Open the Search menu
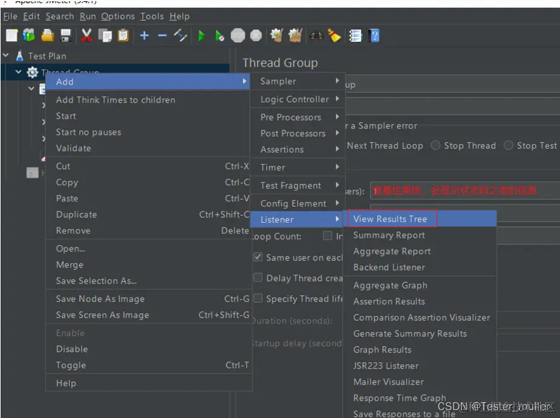This screenshot has height=418, width=560. 60,16
